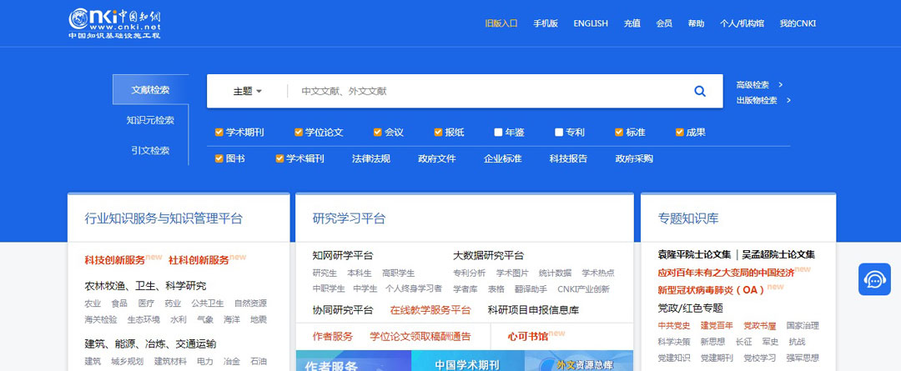Switch to the 知识元检索 tab
901x371 pixels.
click(150, 120)
